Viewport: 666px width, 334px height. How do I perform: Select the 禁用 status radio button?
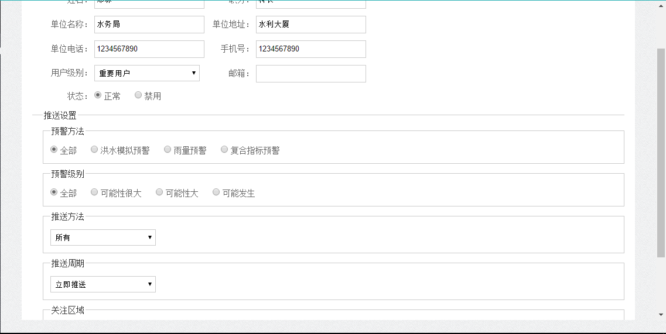pyautogui.click(x=138, y=95)
